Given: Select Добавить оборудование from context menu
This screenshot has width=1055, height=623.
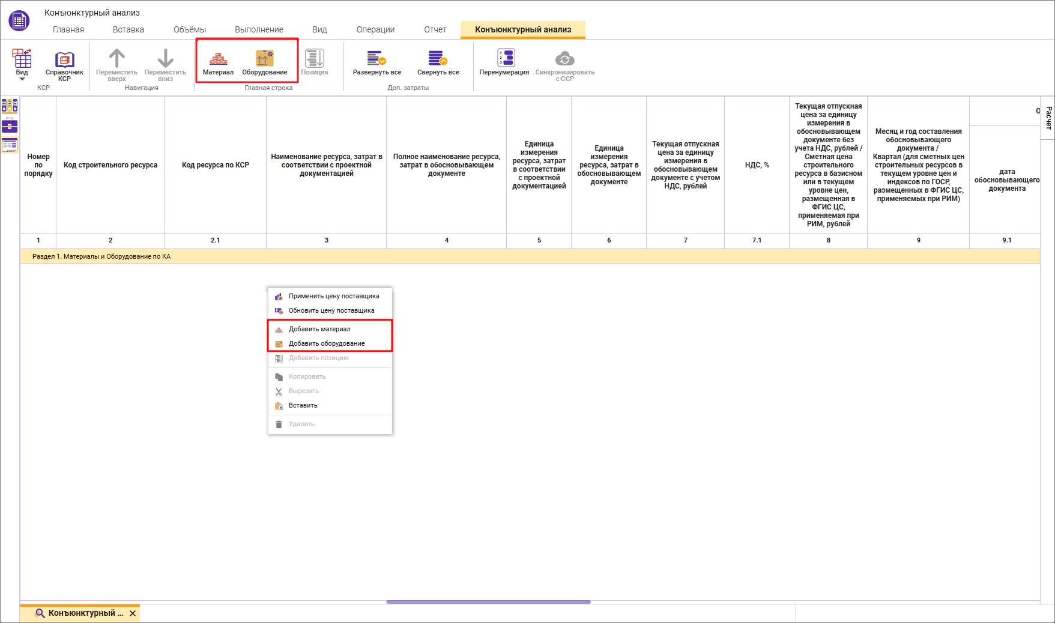Looking at the screenshot, I should (x=327, y=343).
